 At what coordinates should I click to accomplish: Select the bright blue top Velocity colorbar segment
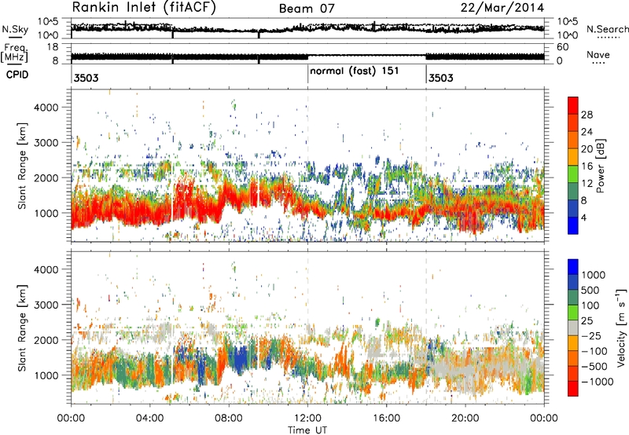click(x=573, y=267)
